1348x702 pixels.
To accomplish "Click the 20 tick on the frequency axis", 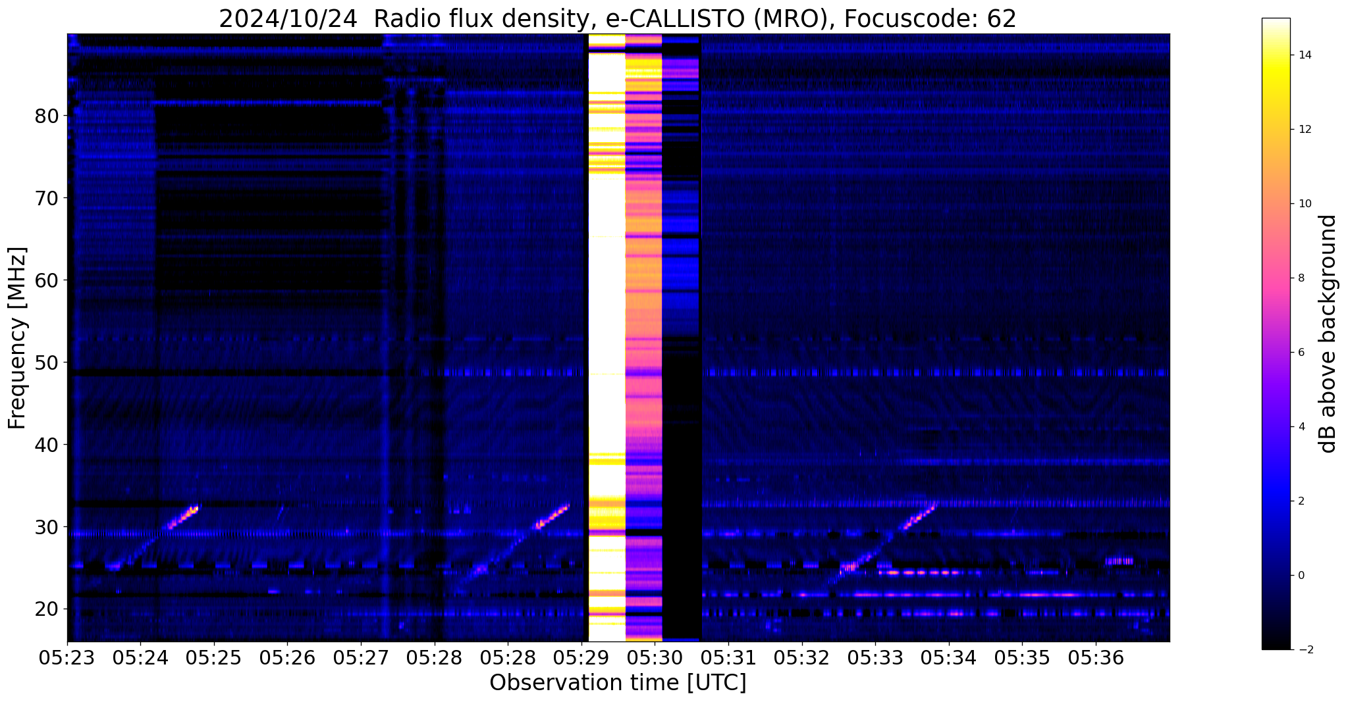I will (47, 609).
